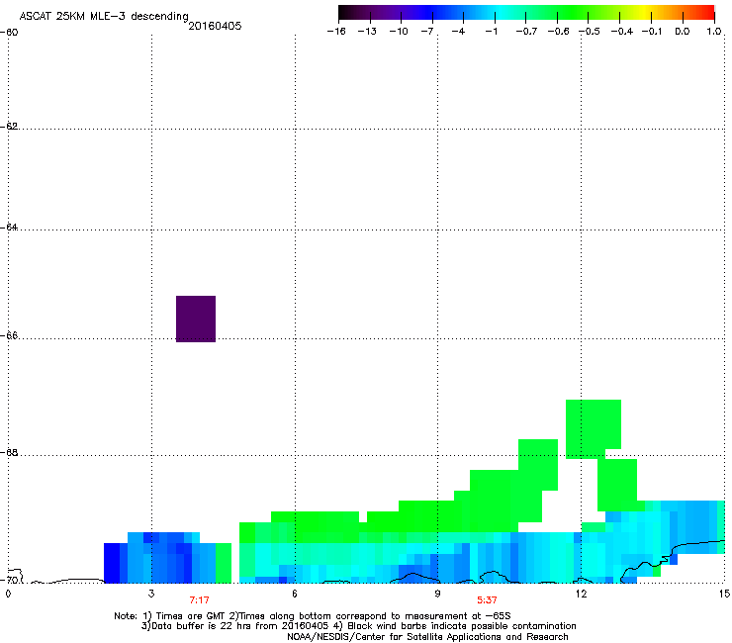
Task: Click the colorbar label "-13"
Action: coord(367,32)
